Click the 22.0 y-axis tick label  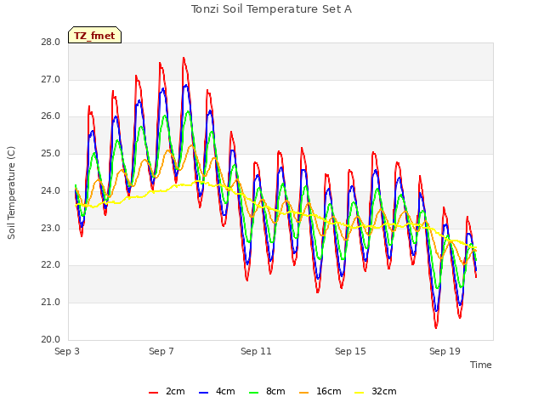click(51, 265)
